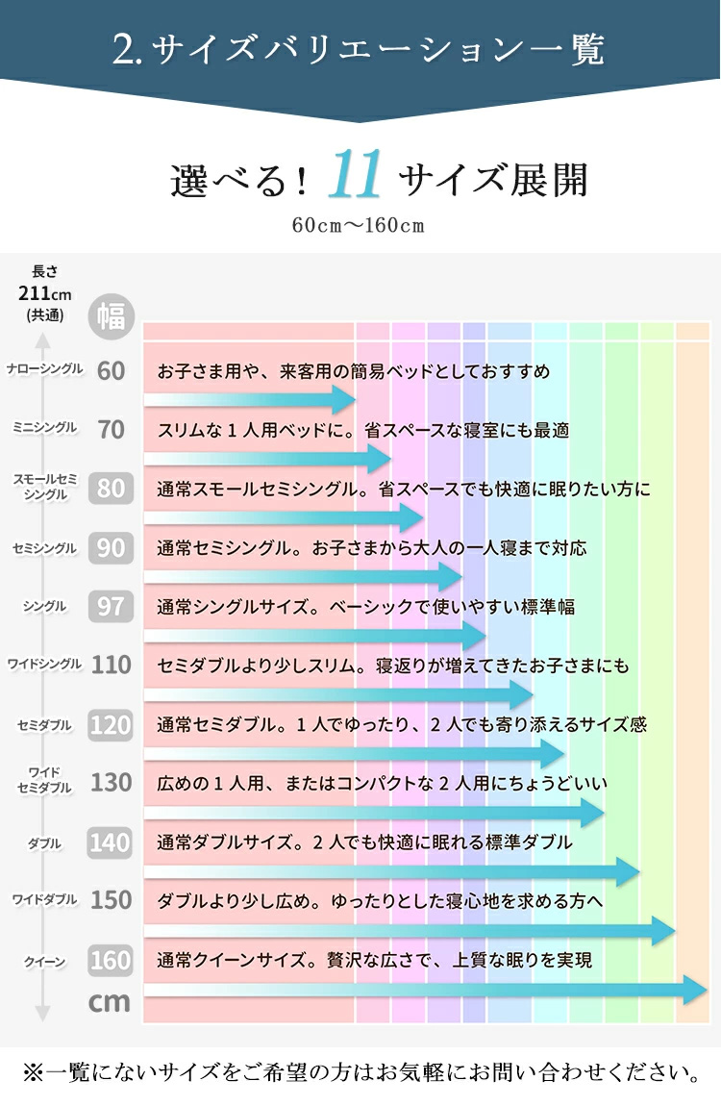The width and height of the screenshot is (721, 1106).
Task: Click the 80 width badge
Action: (112, 489)
